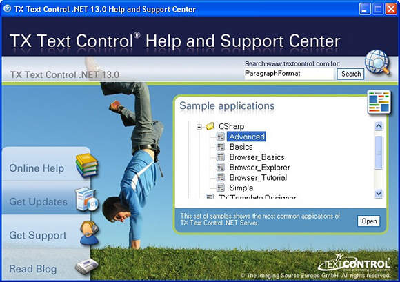Click the Read Blog newspaper icon
Image resolution: width=400 pixels, height=282 pixels.
(87, 266)
